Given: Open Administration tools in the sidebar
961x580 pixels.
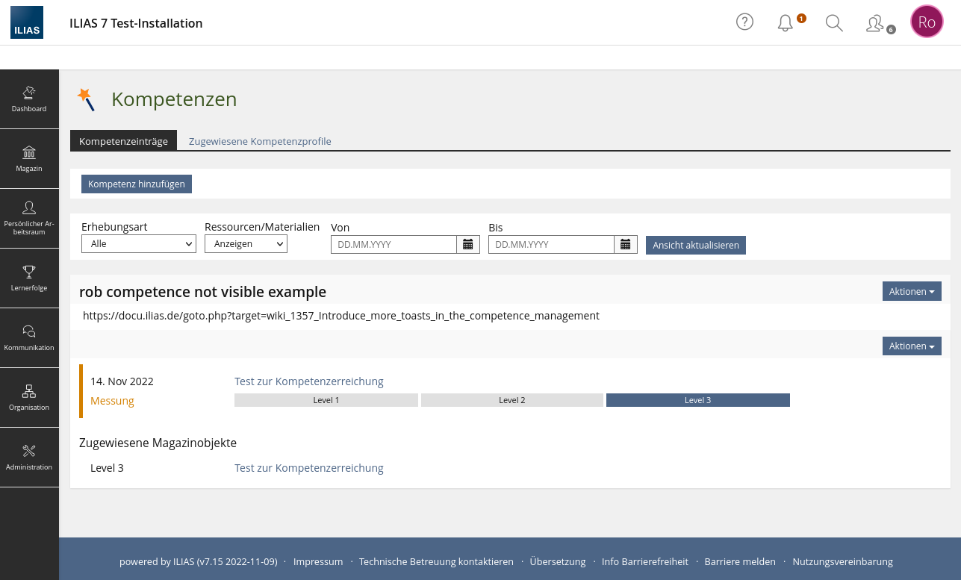Looking at the screenshot, I should [29, 457].
